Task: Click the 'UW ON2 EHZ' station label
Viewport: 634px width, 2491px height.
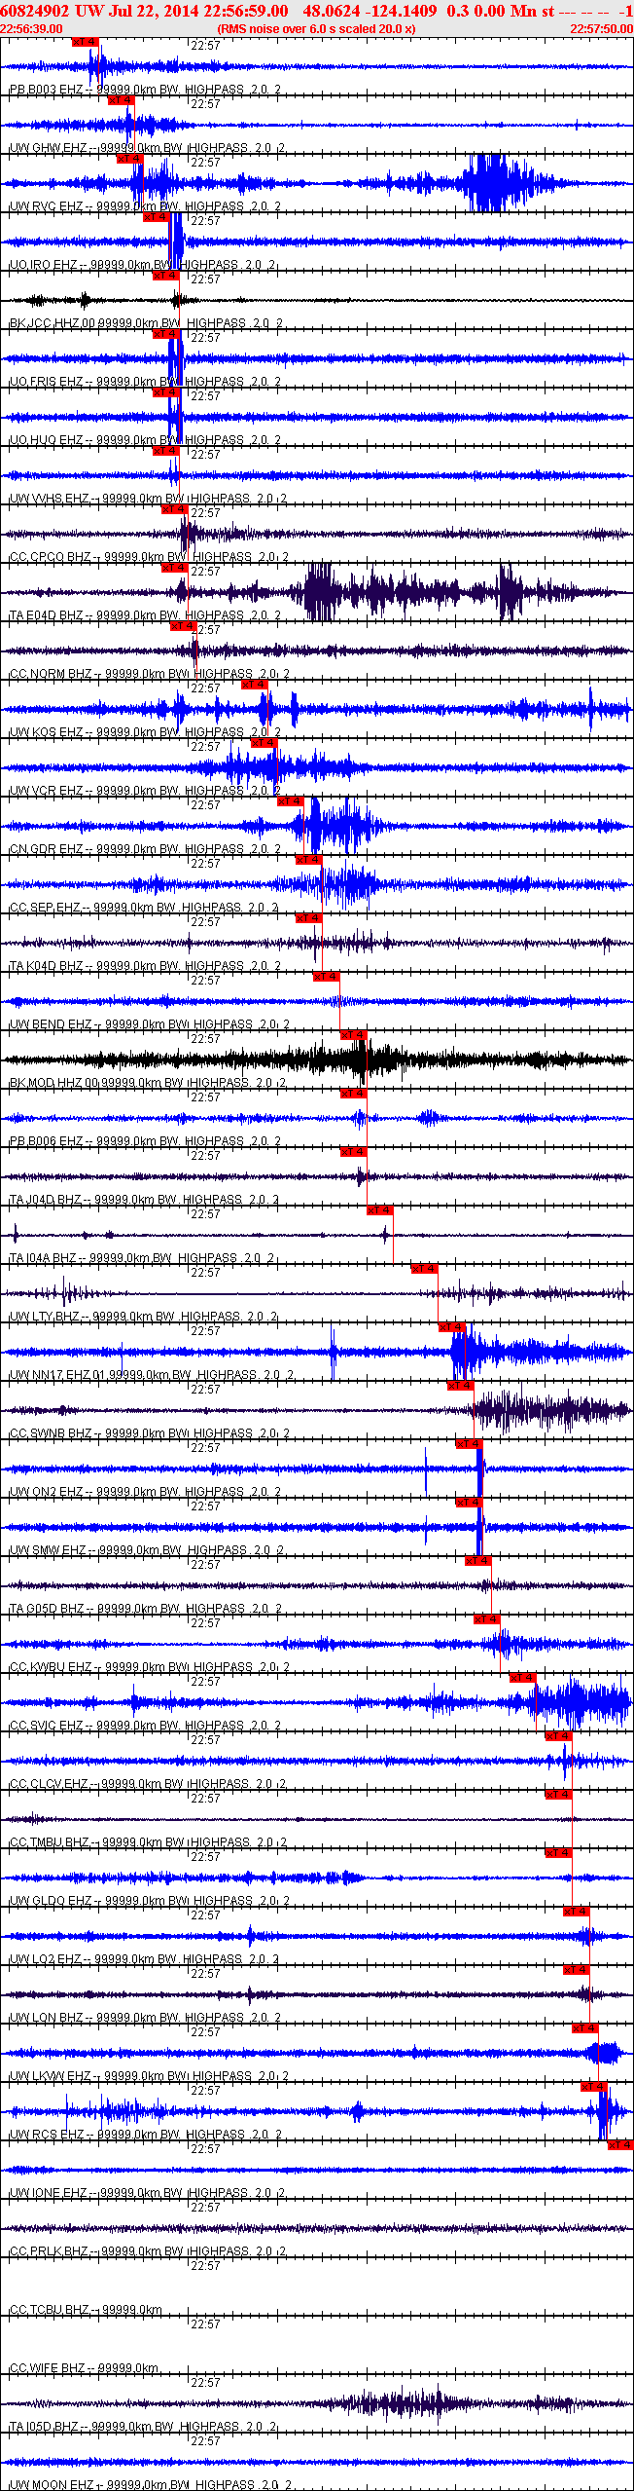Action: click(x=46, y=1492)
